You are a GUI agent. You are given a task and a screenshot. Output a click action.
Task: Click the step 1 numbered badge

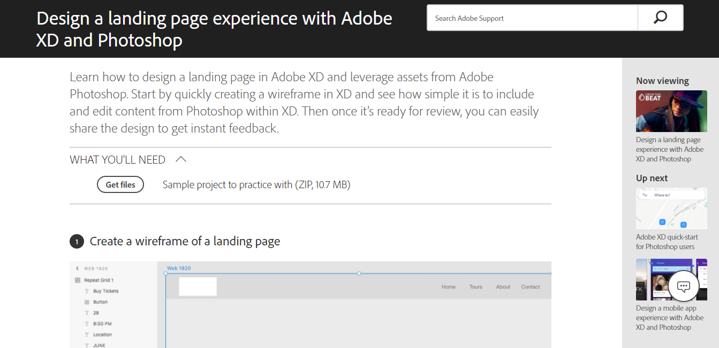[77, 241]
